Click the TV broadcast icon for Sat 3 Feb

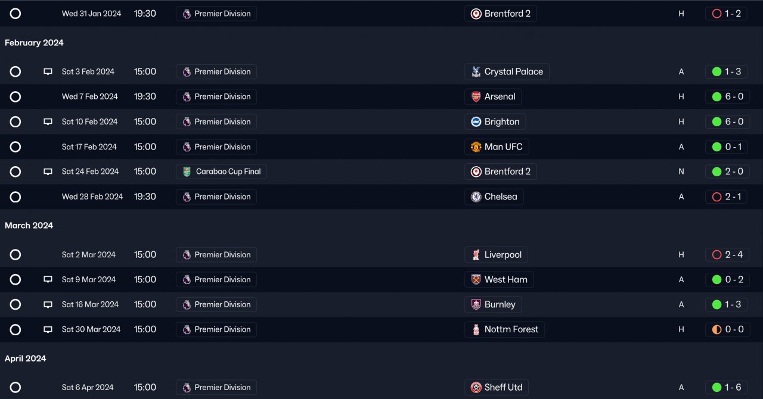48,71
